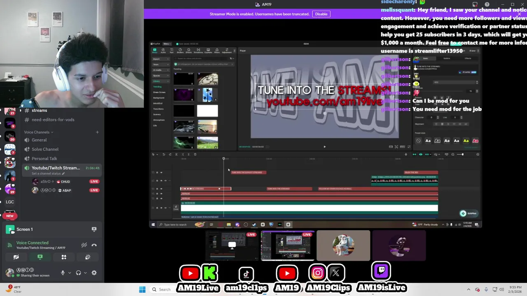Deafen Discord audio with headphone icon
The height and width of the screenshot is (296, 527).
pyautogui.click(x=78, y=273)
